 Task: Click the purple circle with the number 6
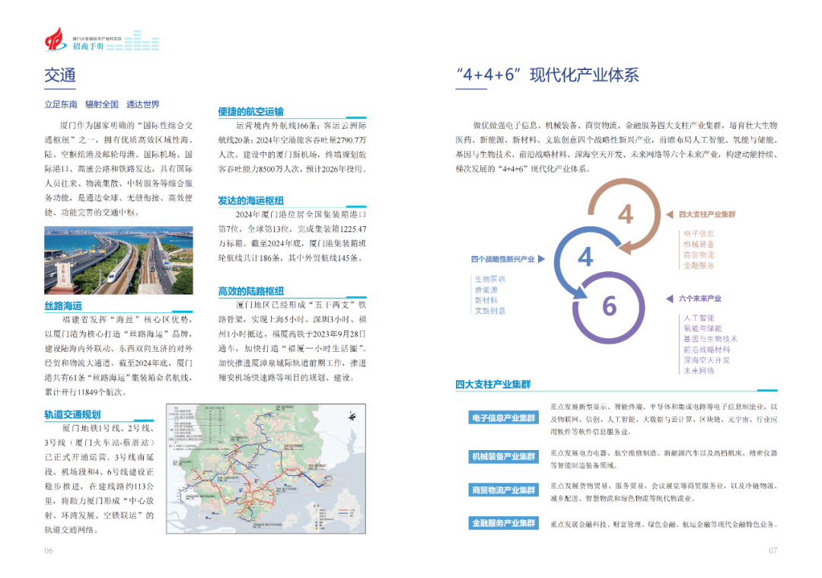pyautogui.click(x=609, y=305)
